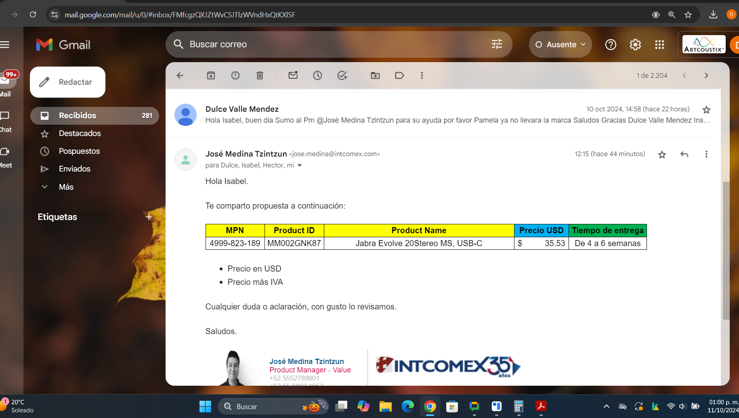
Task: Show advanced search options icon
Action: [x=497, y=44]
